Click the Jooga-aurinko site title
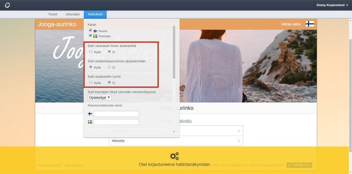 [x=57, y=24]
